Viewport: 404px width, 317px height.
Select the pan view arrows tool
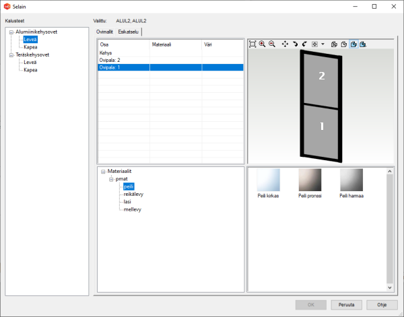click(285, 44)
